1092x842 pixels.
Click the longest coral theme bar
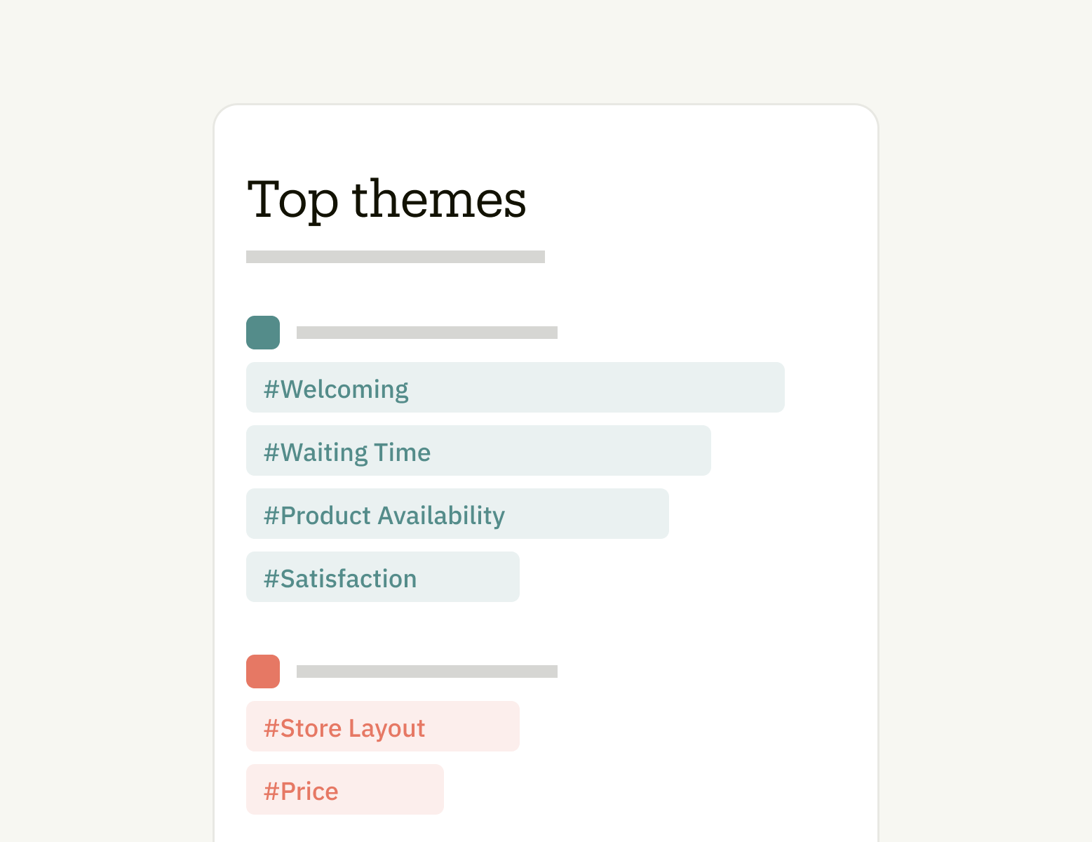point(383,726)
